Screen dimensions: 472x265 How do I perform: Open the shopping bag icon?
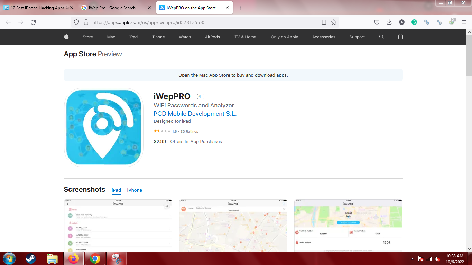[400, 37]
